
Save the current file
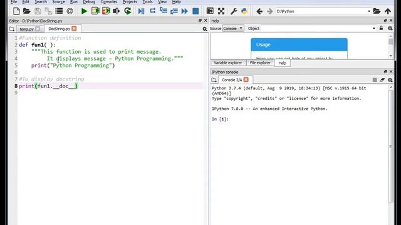pyautogui.click(x=38, y=11)
